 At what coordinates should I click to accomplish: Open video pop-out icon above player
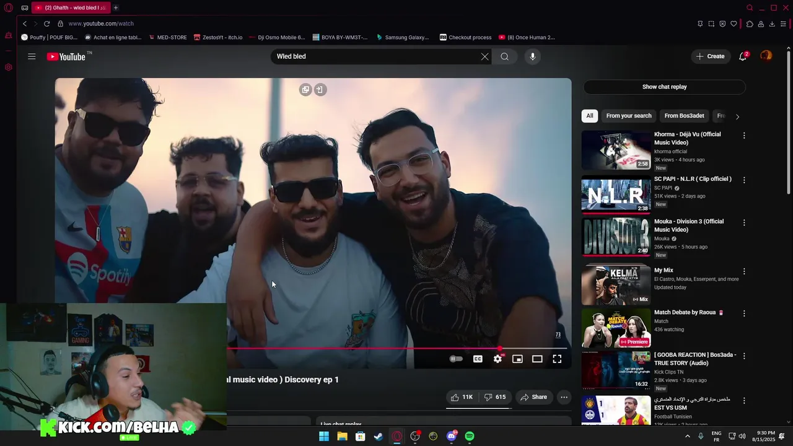pyautogui.click(x=305, y=90)
